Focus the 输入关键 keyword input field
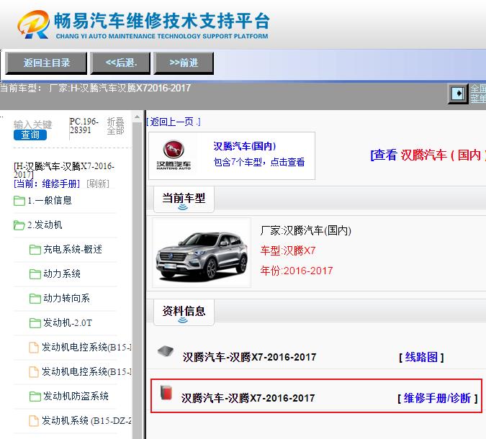Image resolution: width=486 pixels, height=439 pixels. coord(32,125)
